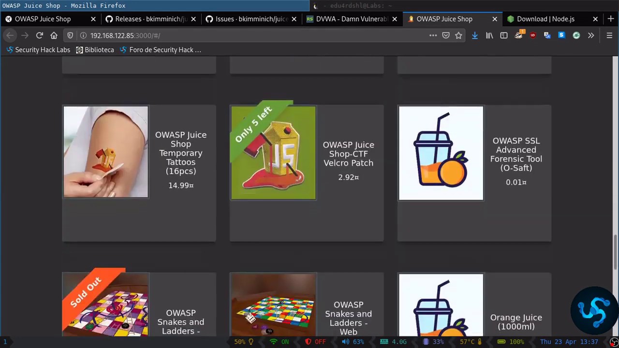Open the Tampermonkey-style extension with orange badge
The image size is (619, 348).
tap(519, 35)
